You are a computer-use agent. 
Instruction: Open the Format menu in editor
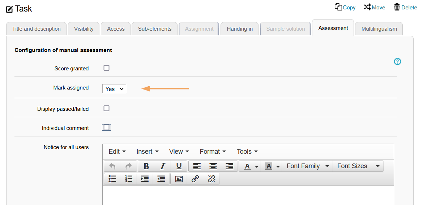pyautogui.click(x=213, y=152)
